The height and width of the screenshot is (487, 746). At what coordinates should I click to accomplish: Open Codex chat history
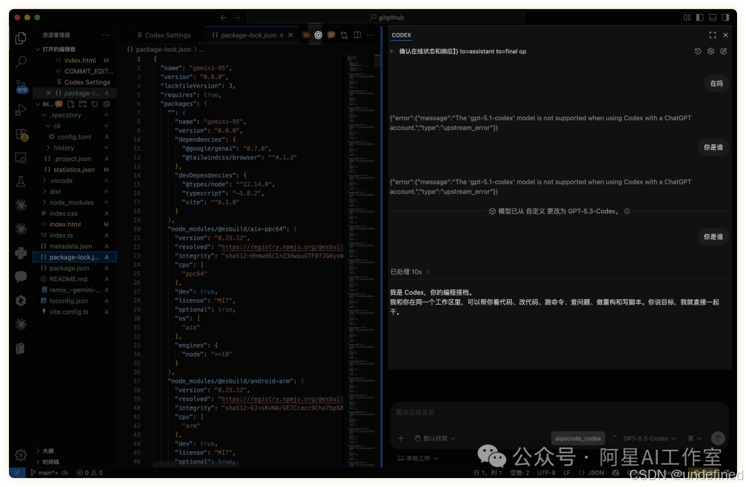(698, 51)
